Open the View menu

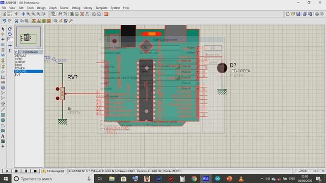coord(12,8)
